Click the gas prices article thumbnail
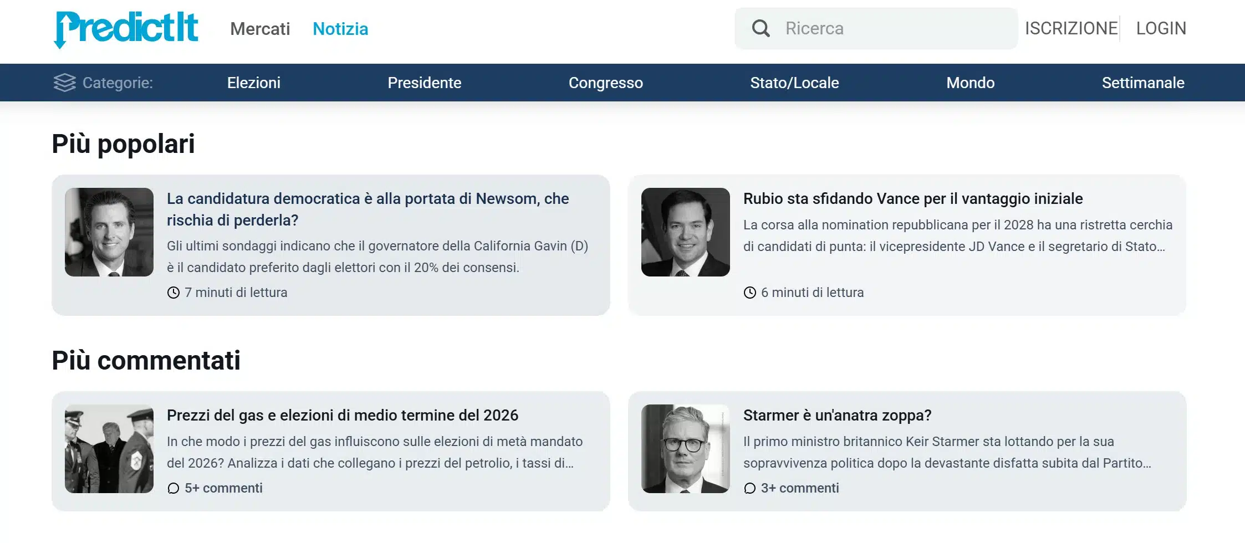This screenshot has width=1245, height=543. 109,449
